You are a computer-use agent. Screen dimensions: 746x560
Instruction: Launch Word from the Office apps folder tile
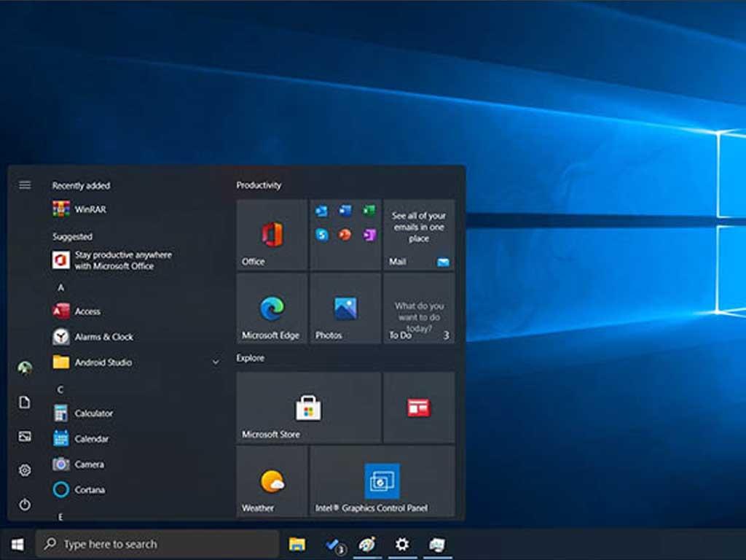(345, 211)
